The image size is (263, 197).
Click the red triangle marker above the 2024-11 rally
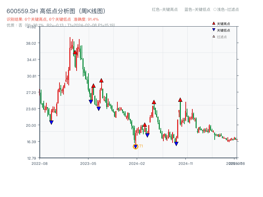point(180,100)
